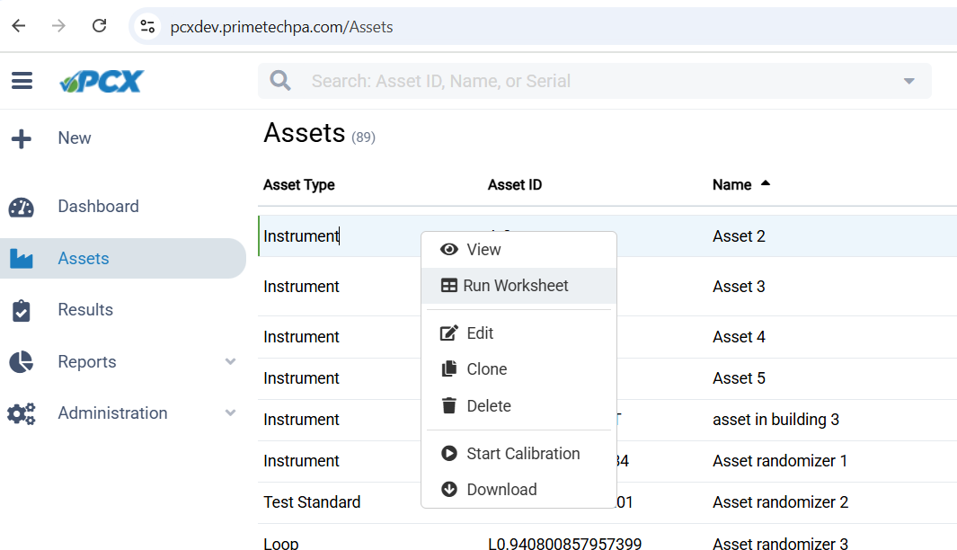Screen dimensions: 957x550
Task: Click the asset ID L0.940800857957399
Action: (564, 543)
